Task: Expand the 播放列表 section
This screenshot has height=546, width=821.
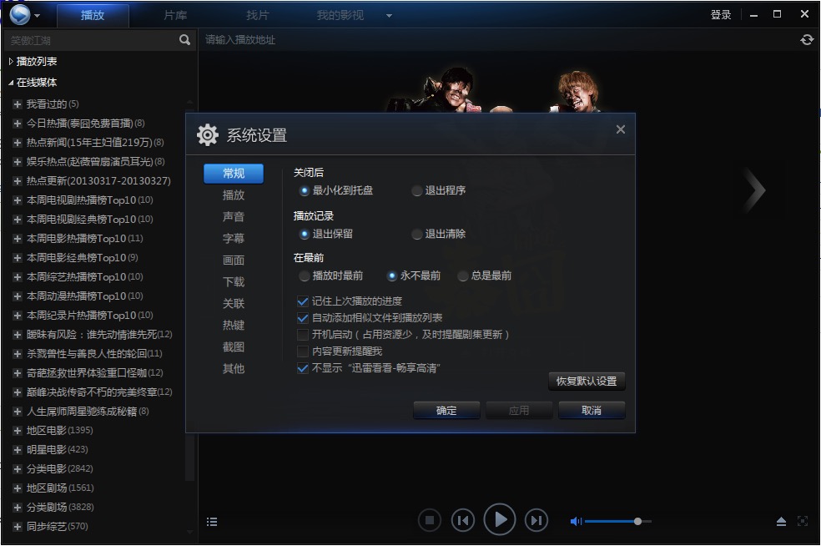Action: tap(11, 61)
